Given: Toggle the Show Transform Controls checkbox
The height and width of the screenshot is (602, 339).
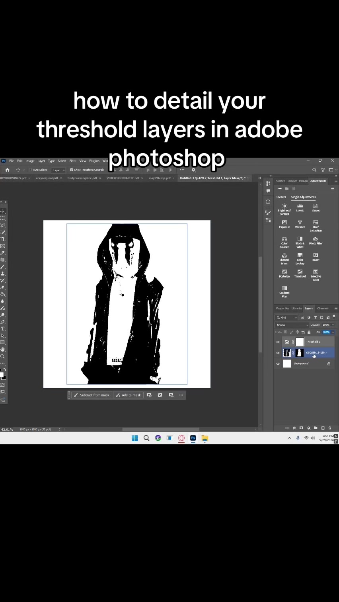Looking at the screenshot, I should pyautogui.click(x=72, y=170).
